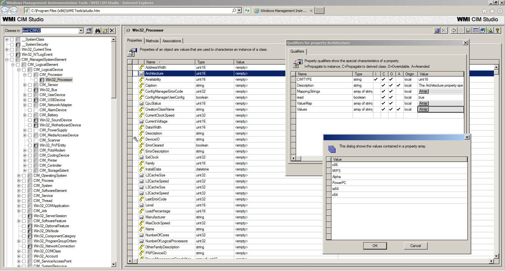Open the Classes in namespace dropdown
Image resolution: width=505 pixels, height=271 pixels.
[81, 31]
